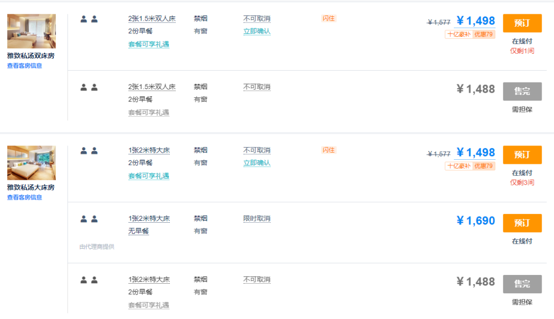Click the sold-out 售完 button for the king room
The width and height of the screenshot is (554, 319).
point(522,284)
